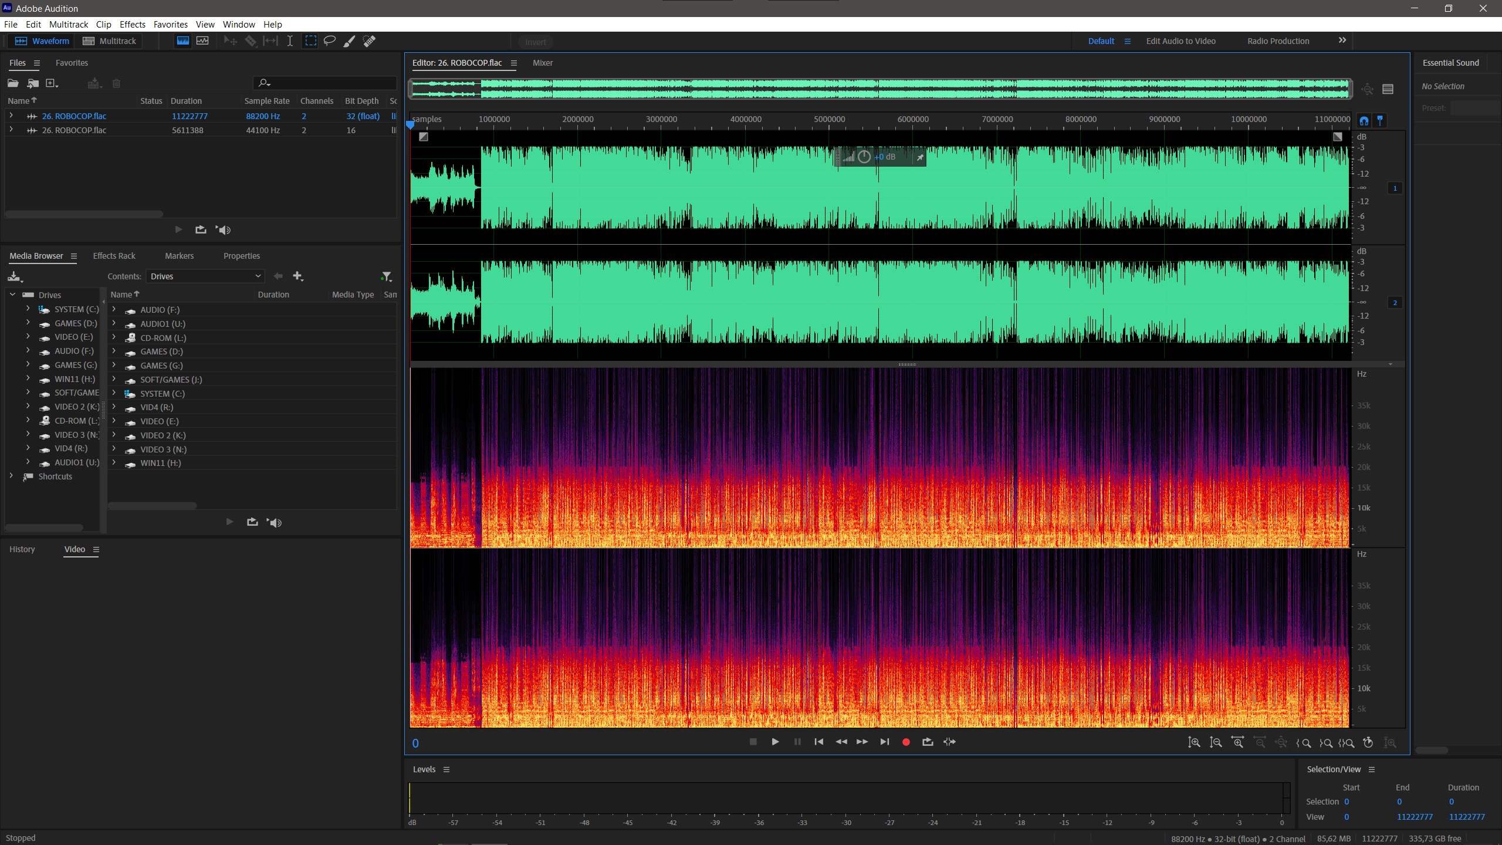Expand the Shortcuts tree node
Viewport: 1502px width, 845px height.
11,476
